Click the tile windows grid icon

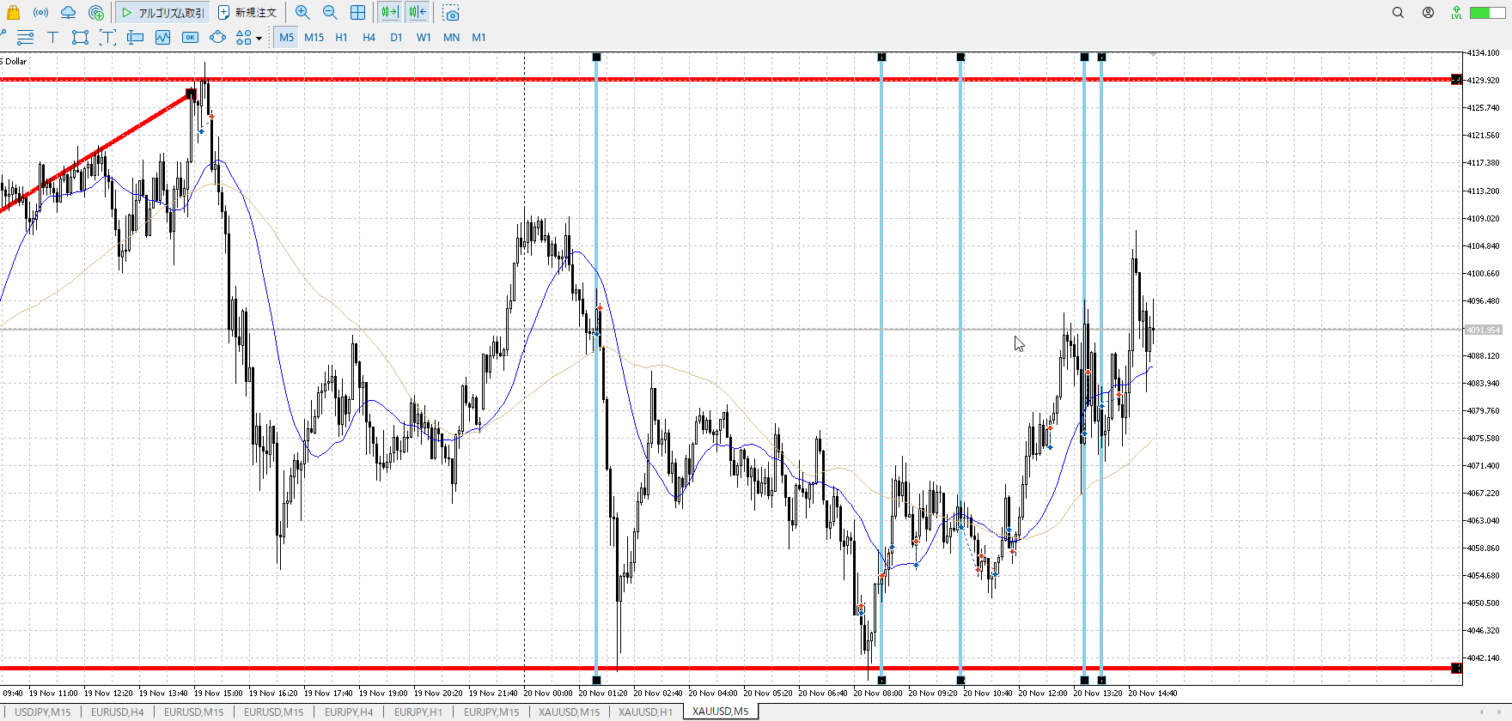[x=357, y=12]
